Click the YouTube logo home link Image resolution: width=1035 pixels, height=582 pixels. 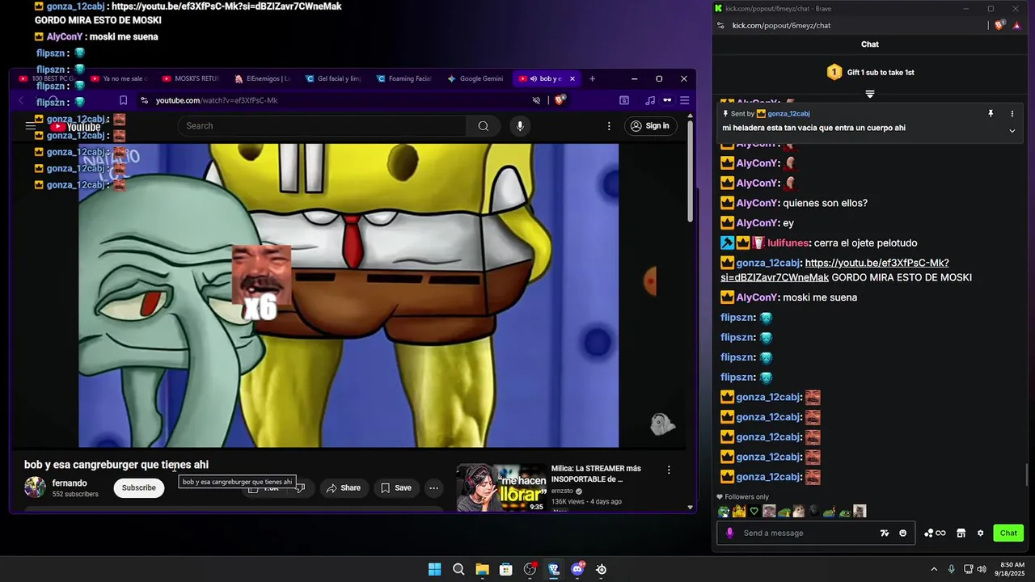[x=75, y=127]
